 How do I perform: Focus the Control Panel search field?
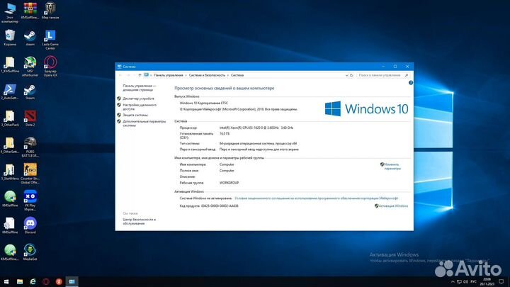(382, 75)
